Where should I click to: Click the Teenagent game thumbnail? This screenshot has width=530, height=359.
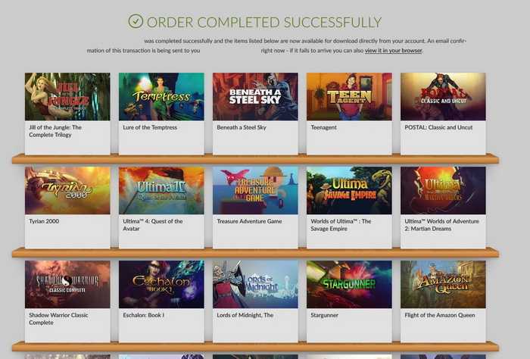point(350,97)
